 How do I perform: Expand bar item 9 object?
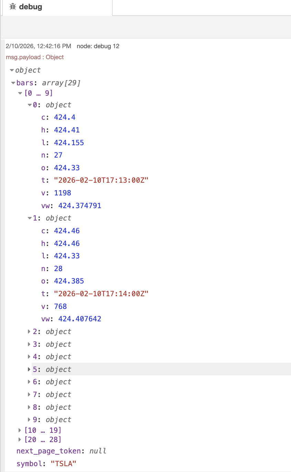tap(30, 420)
